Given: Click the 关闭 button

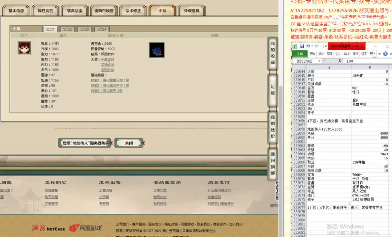Looking at the screenshot, I should coord(129,143).
